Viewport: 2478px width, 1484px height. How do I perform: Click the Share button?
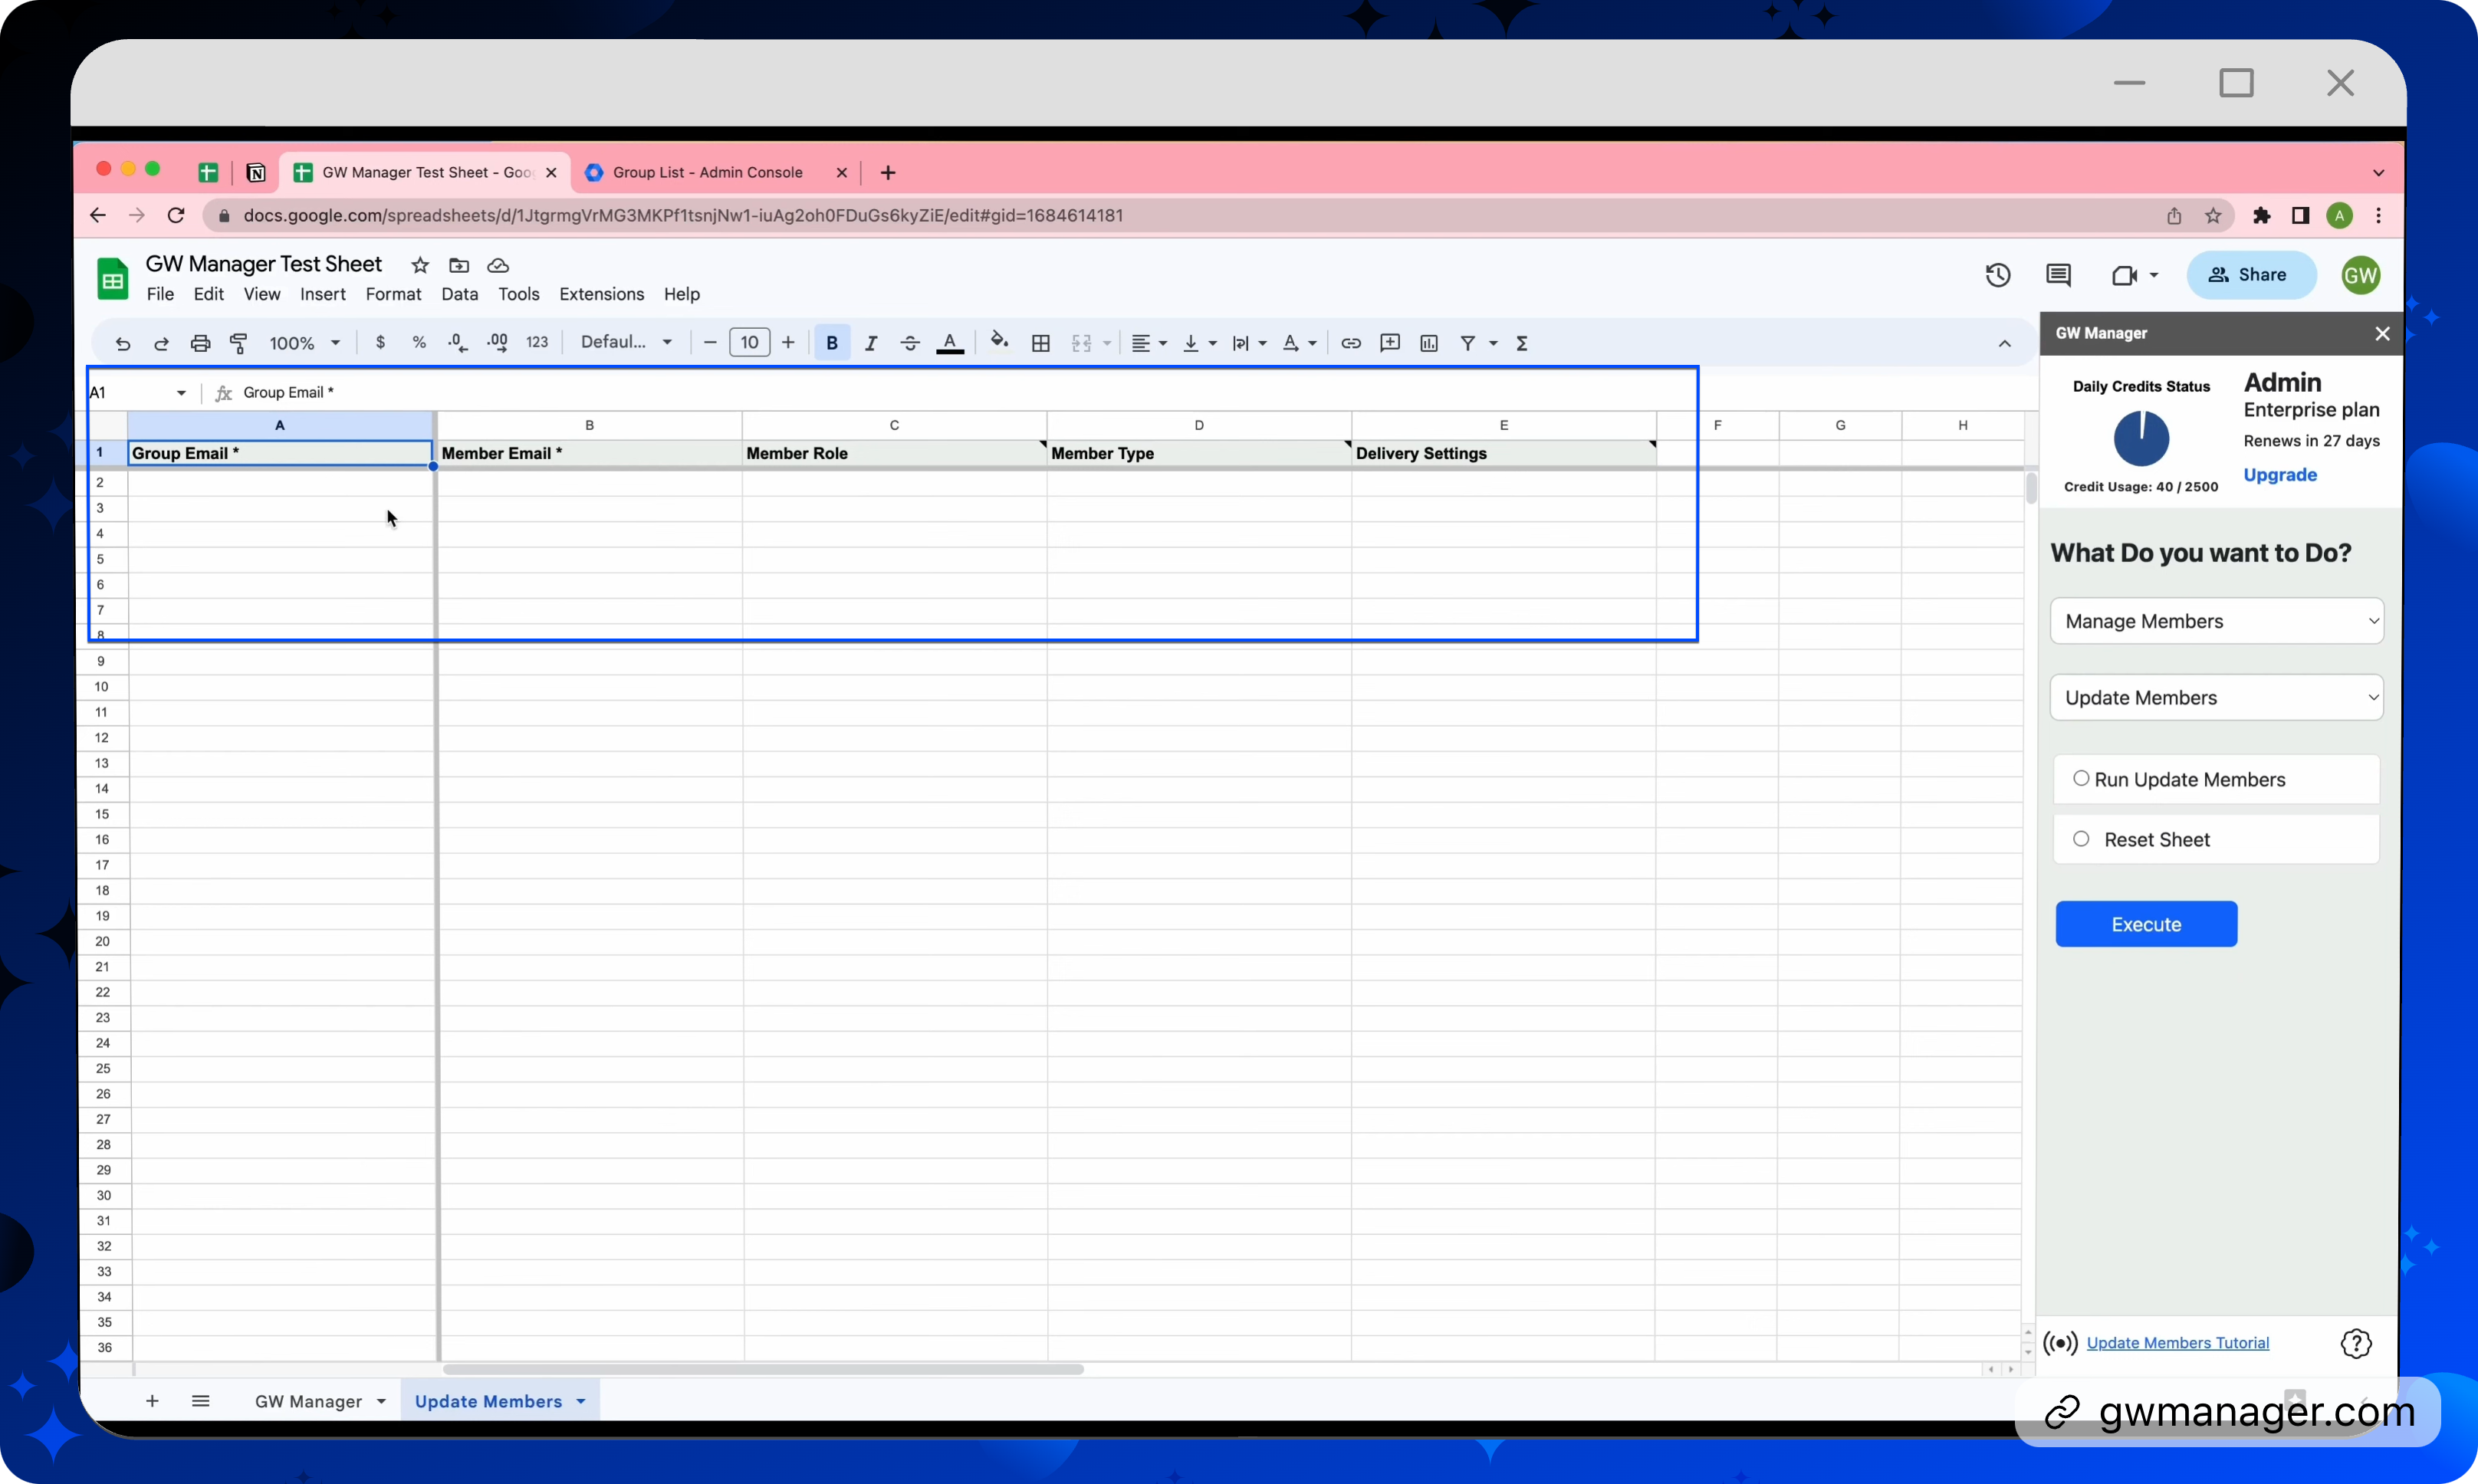[2250, 274]
